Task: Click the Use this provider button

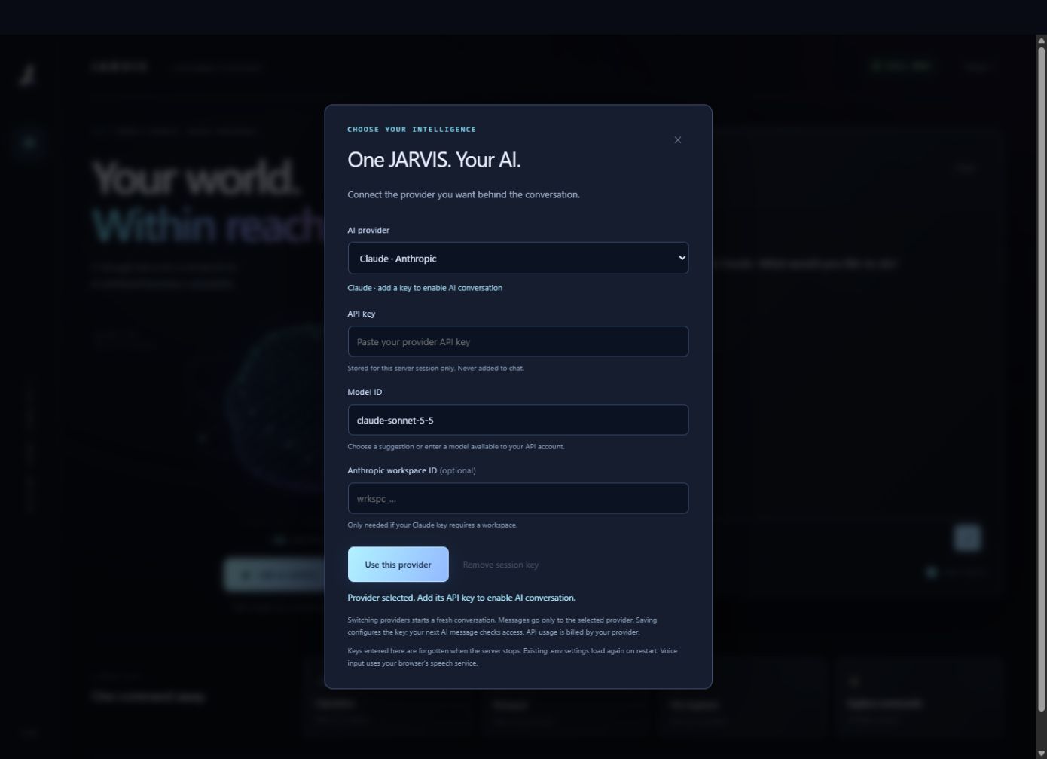Action: 398,565
